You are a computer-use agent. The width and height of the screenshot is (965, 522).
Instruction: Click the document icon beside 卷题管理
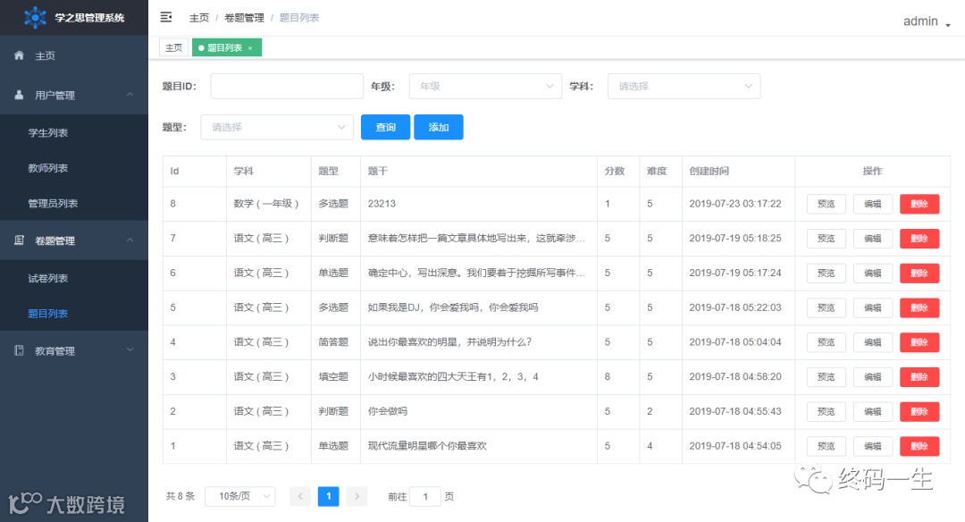(x=19, y=240)
